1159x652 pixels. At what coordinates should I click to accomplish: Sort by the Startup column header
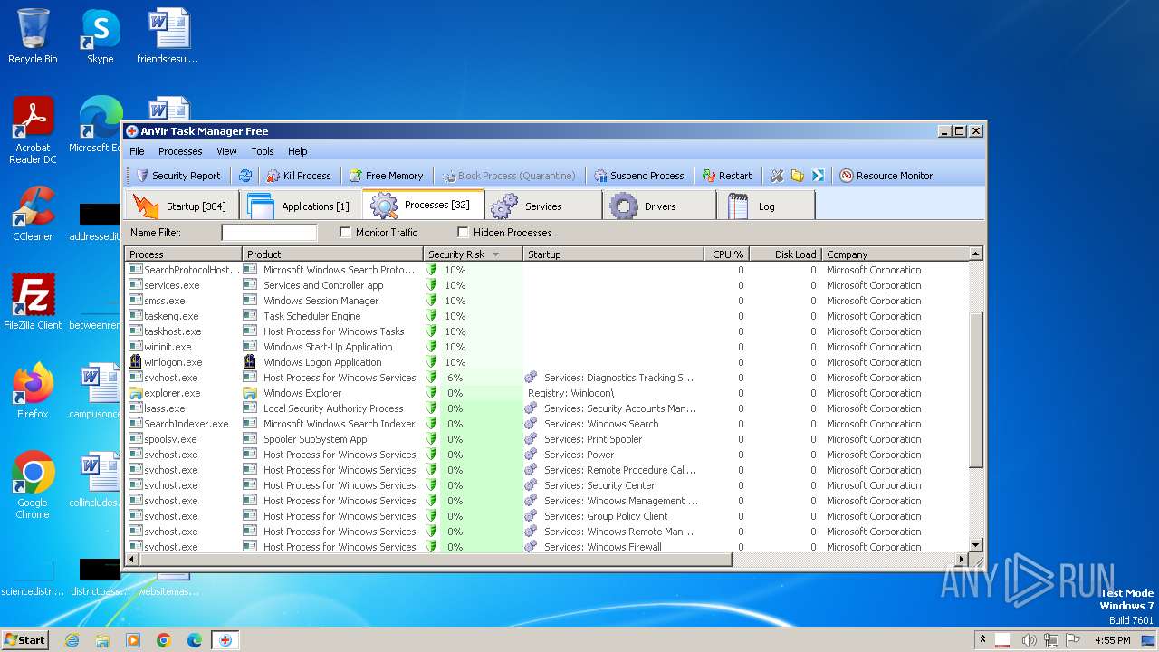pos(613,254)
